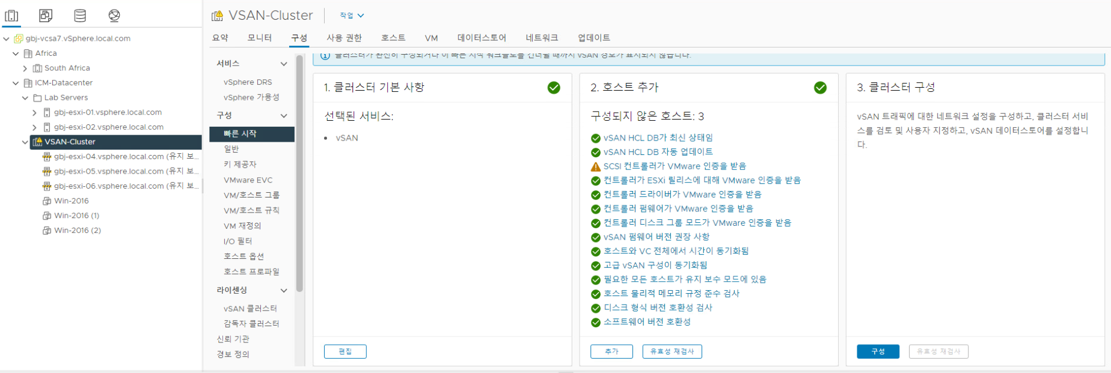Click the gbj-esxi-01 host icon
The image size is (1111, 373).
(47, 112)
